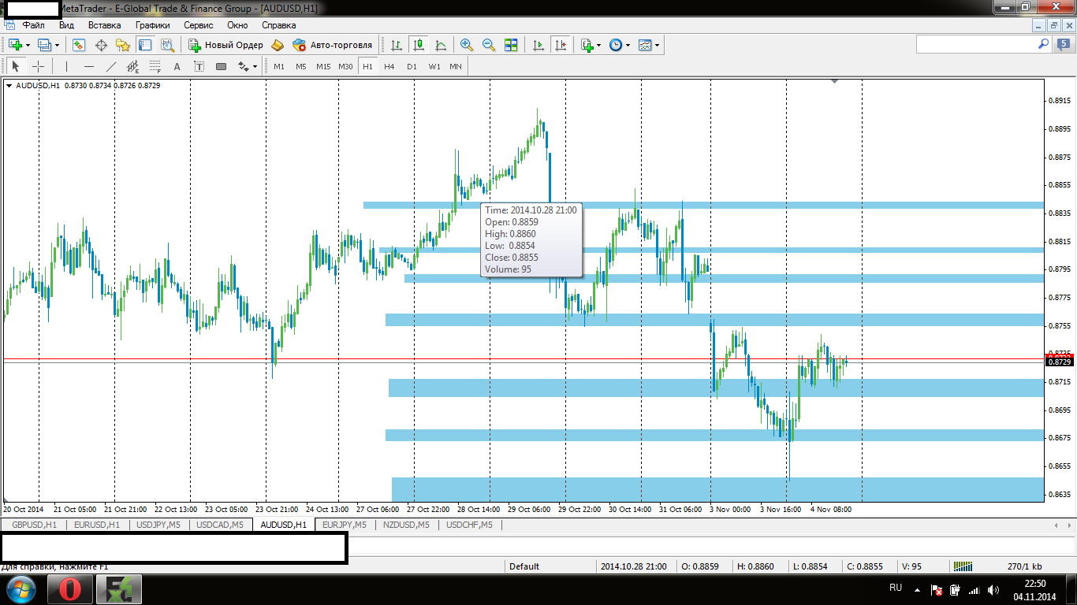Zoom in the chart
The width and height of the screenshot is (1077, 605).
(x=467, y=45)
